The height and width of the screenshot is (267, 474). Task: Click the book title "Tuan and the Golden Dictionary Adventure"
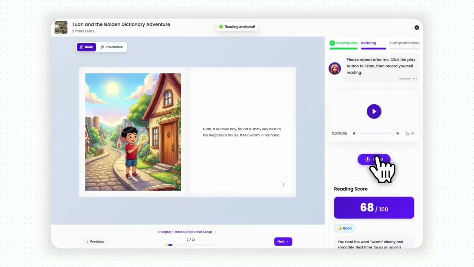click(x=121, y=24)
